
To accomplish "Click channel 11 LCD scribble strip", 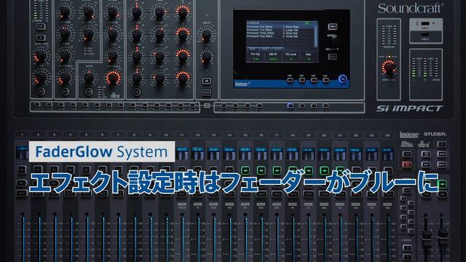I will pos(181,154).
